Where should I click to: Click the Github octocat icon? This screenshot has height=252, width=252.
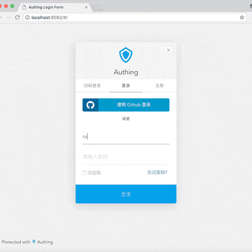[x=90, y=105]
